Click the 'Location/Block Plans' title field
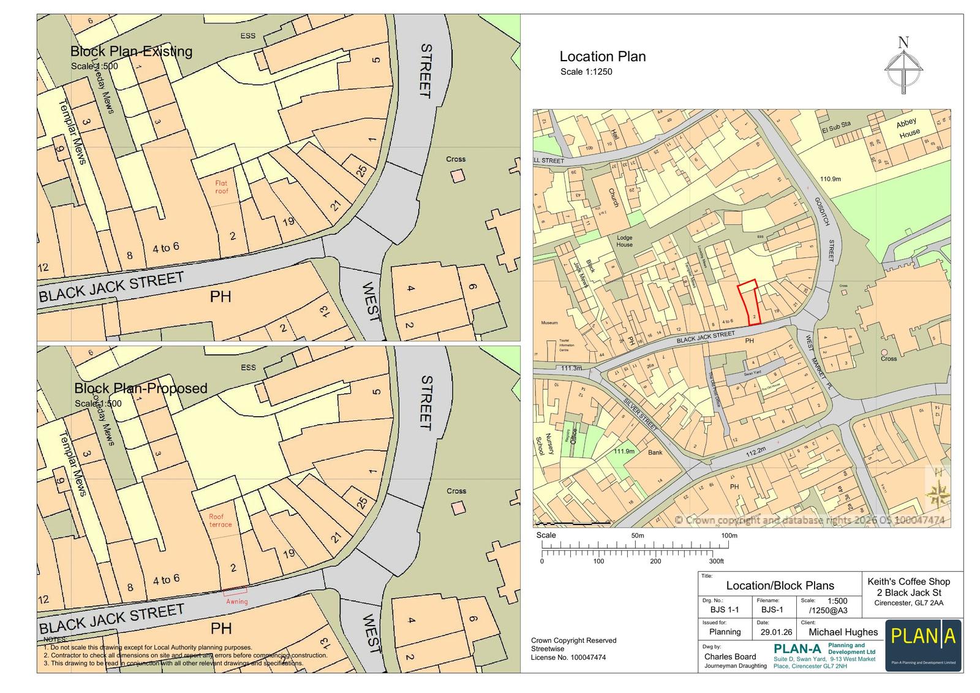This screenshot has width=980, height=693. [x=780, y=585]
